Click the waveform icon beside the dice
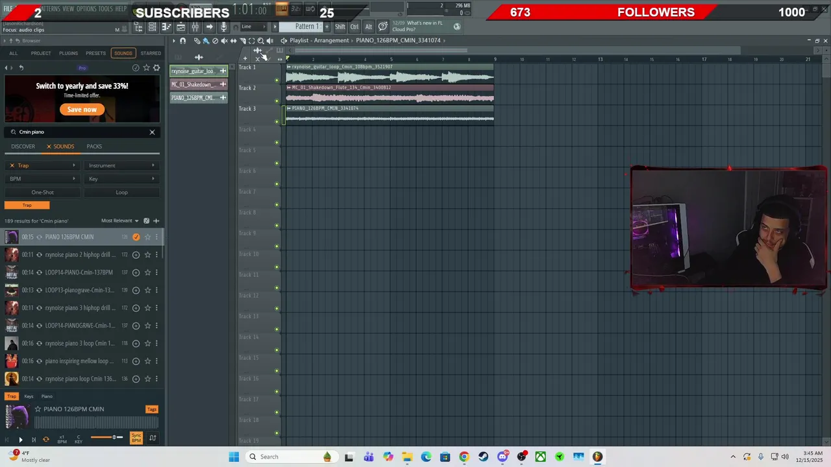Viewport: 831px width, 467px height. tap(156, 221)
